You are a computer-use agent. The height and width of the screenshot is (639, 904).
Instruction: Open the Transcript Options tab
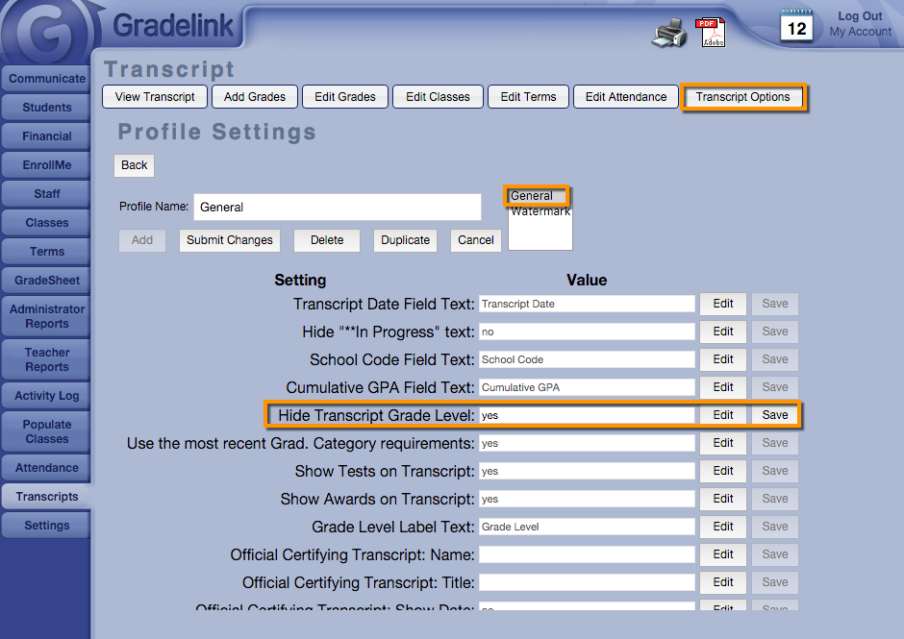click(x=742, y=97)
